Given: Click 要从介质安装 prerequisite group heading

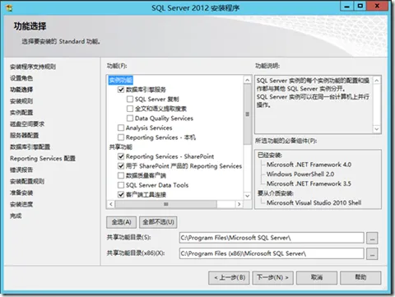Looking at the screenshot, I should click(276, 193).
